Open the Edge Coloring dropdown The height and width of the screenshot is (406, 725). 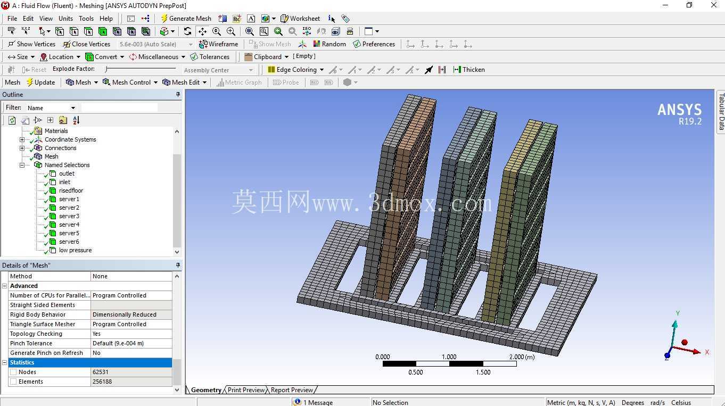point(295,70)
